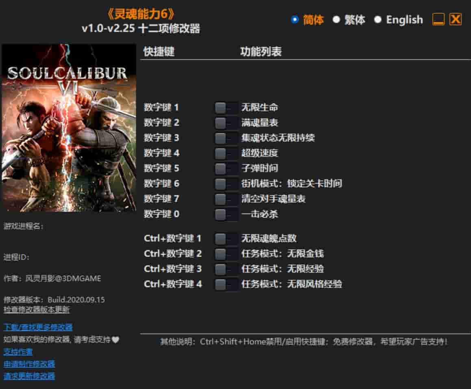Viewport: 471px width, 389px height.
Task: Enable 清空对手魂量表 toggle
Action: [x=226, y=199]
